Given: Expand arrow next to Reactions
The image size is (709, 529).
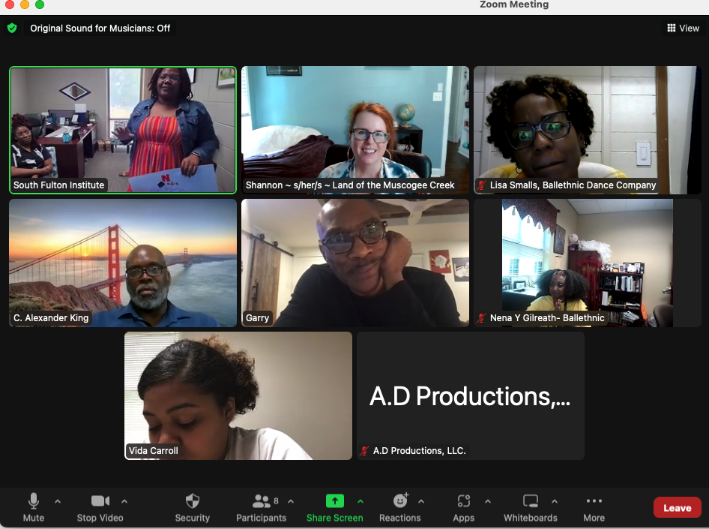Looking at the screenshot, I should [x=421, y=501].
